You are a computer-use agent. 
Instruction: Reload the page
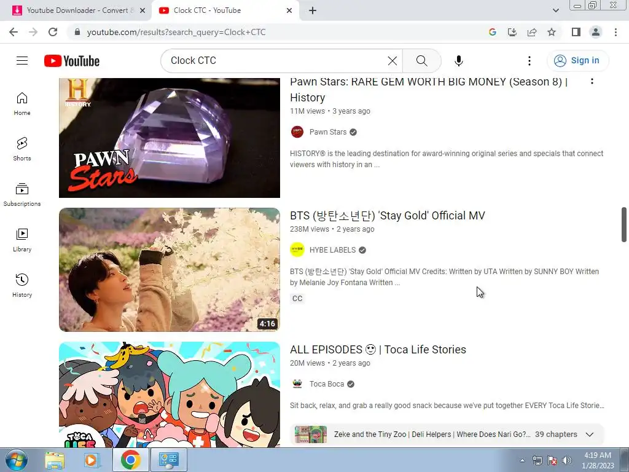(53, 32)
